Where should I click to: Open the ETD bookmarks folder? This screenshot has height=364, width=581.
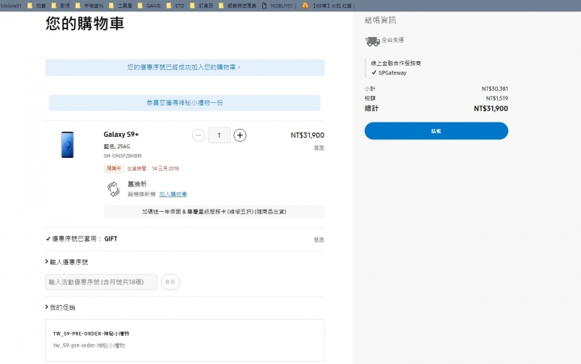click(x=175, y=6)
